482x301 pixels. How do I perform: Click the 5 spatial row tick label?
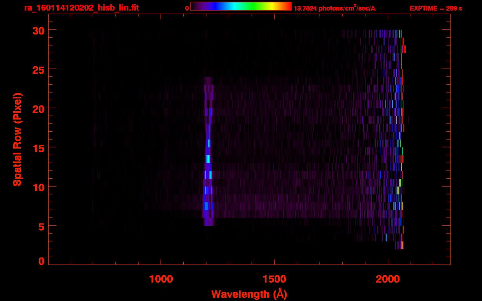click(42, 226)
